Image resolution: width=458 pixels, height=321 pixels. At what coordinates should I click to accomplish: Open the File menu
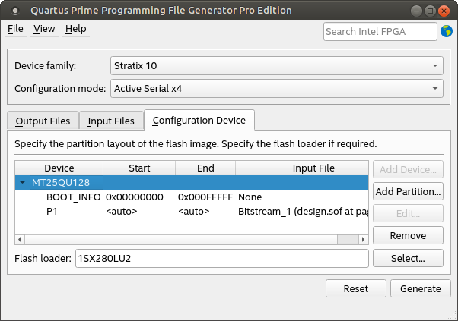click(x=15, y=29)
